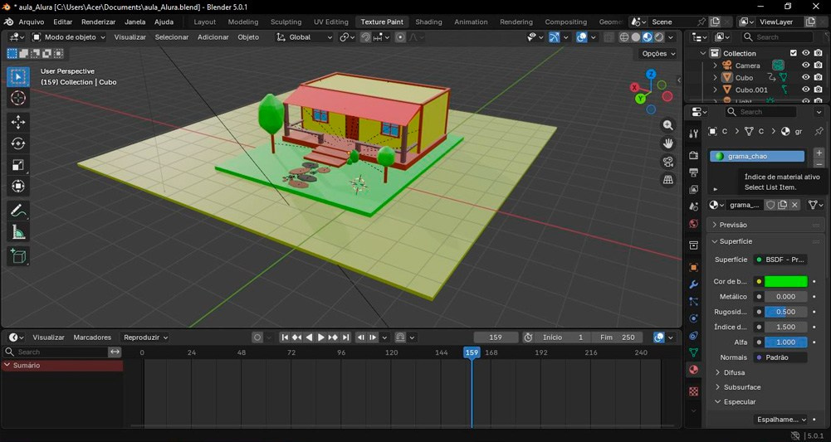Open the View Layer properties tab
Viewport: 831px width, 442px height.
694,189
